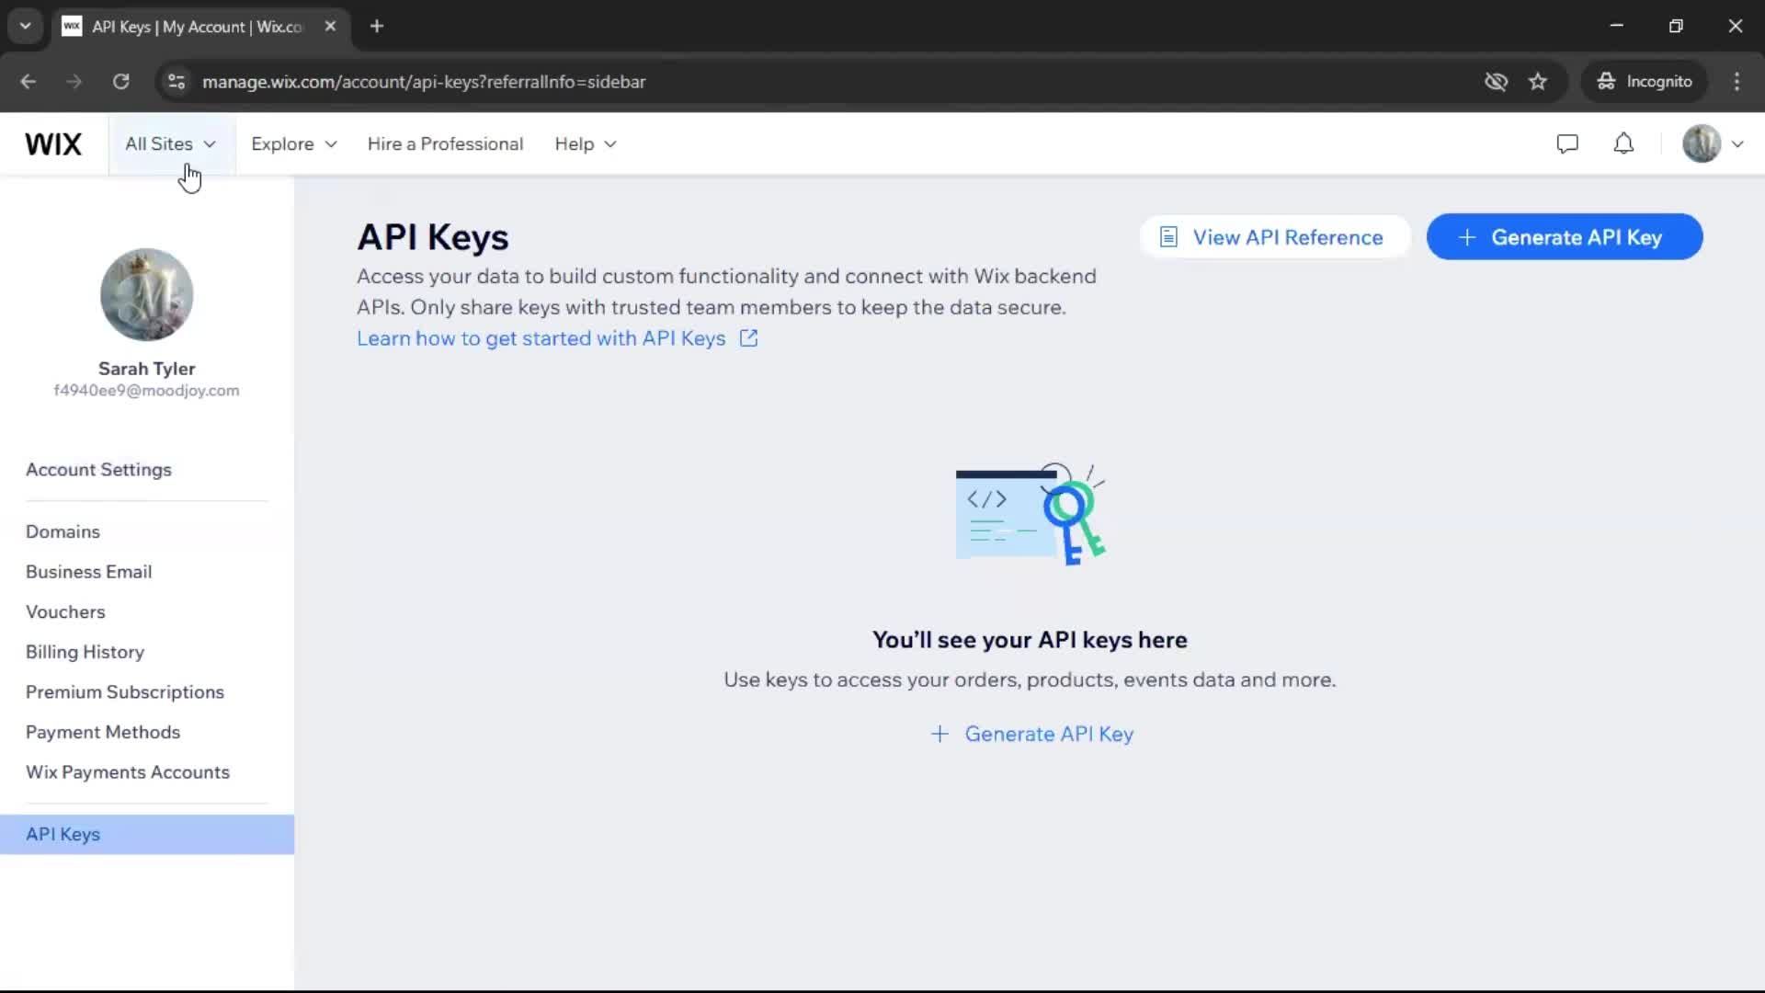
Task: Open a new browser tab
Action: point(377,27)
